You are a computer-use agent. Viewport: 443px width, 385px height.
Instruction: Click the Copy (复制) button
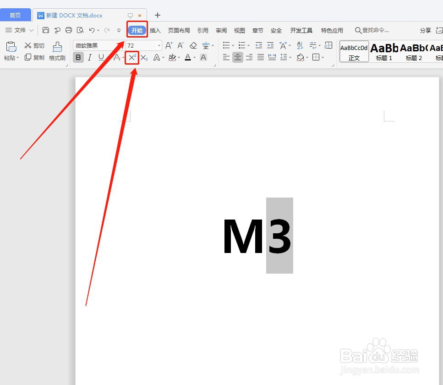34,57
